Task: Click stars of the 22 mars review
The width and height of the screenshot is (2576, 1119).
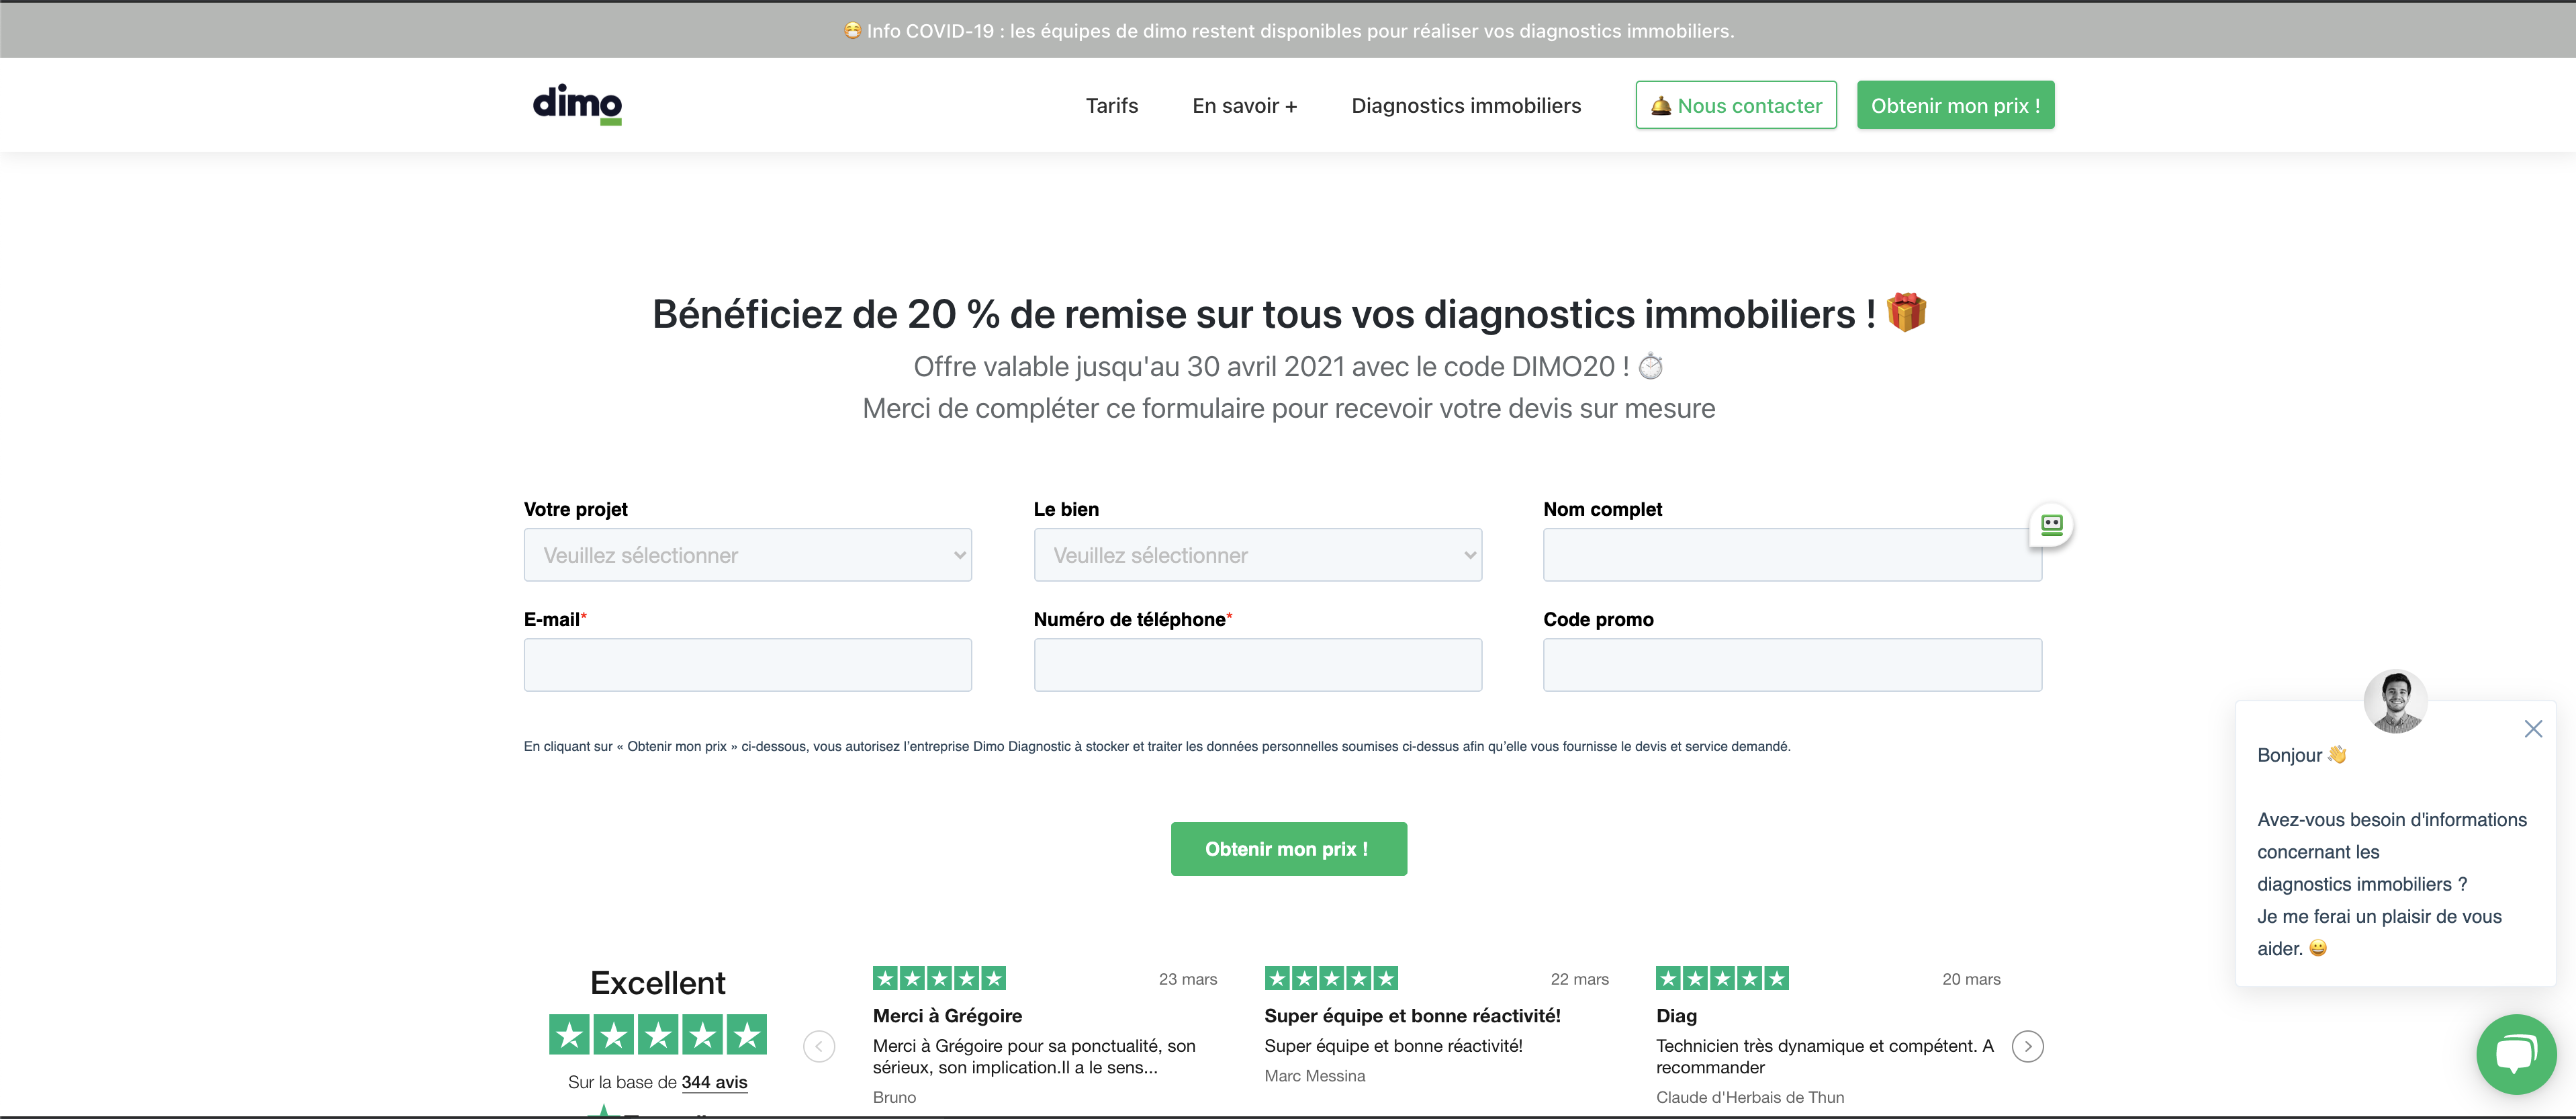Action: pyautogui.click(x=1330, y=978)
